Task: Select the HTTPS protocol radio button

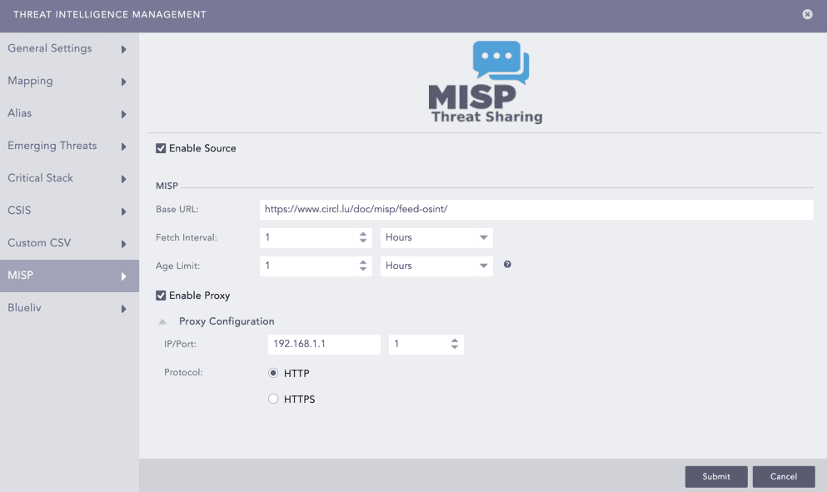Action: (273, 400)
